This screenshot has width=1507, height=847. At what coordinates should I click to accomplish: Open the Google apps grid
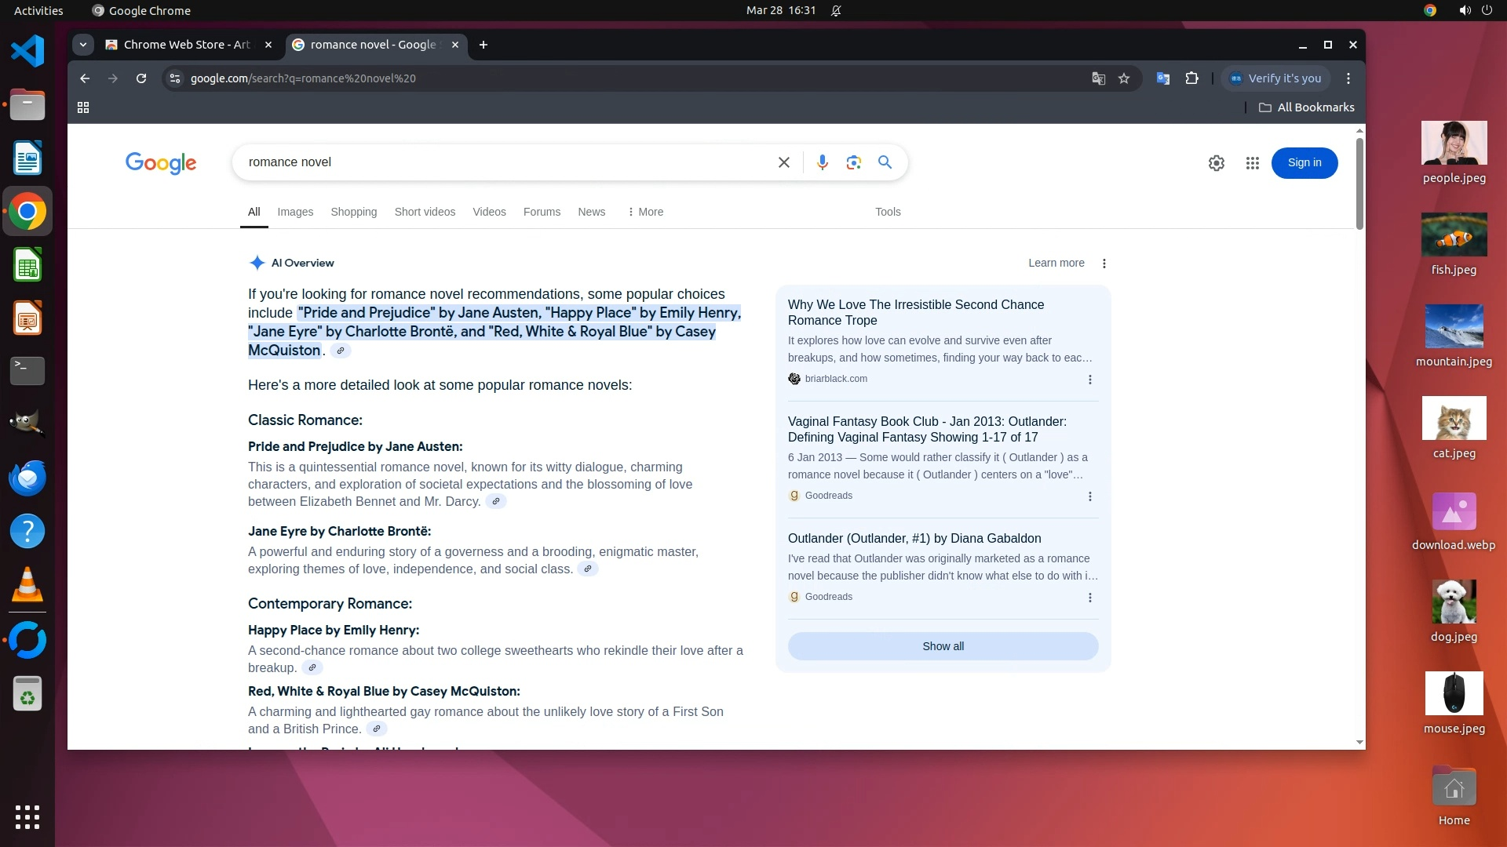coord(1252,163)
